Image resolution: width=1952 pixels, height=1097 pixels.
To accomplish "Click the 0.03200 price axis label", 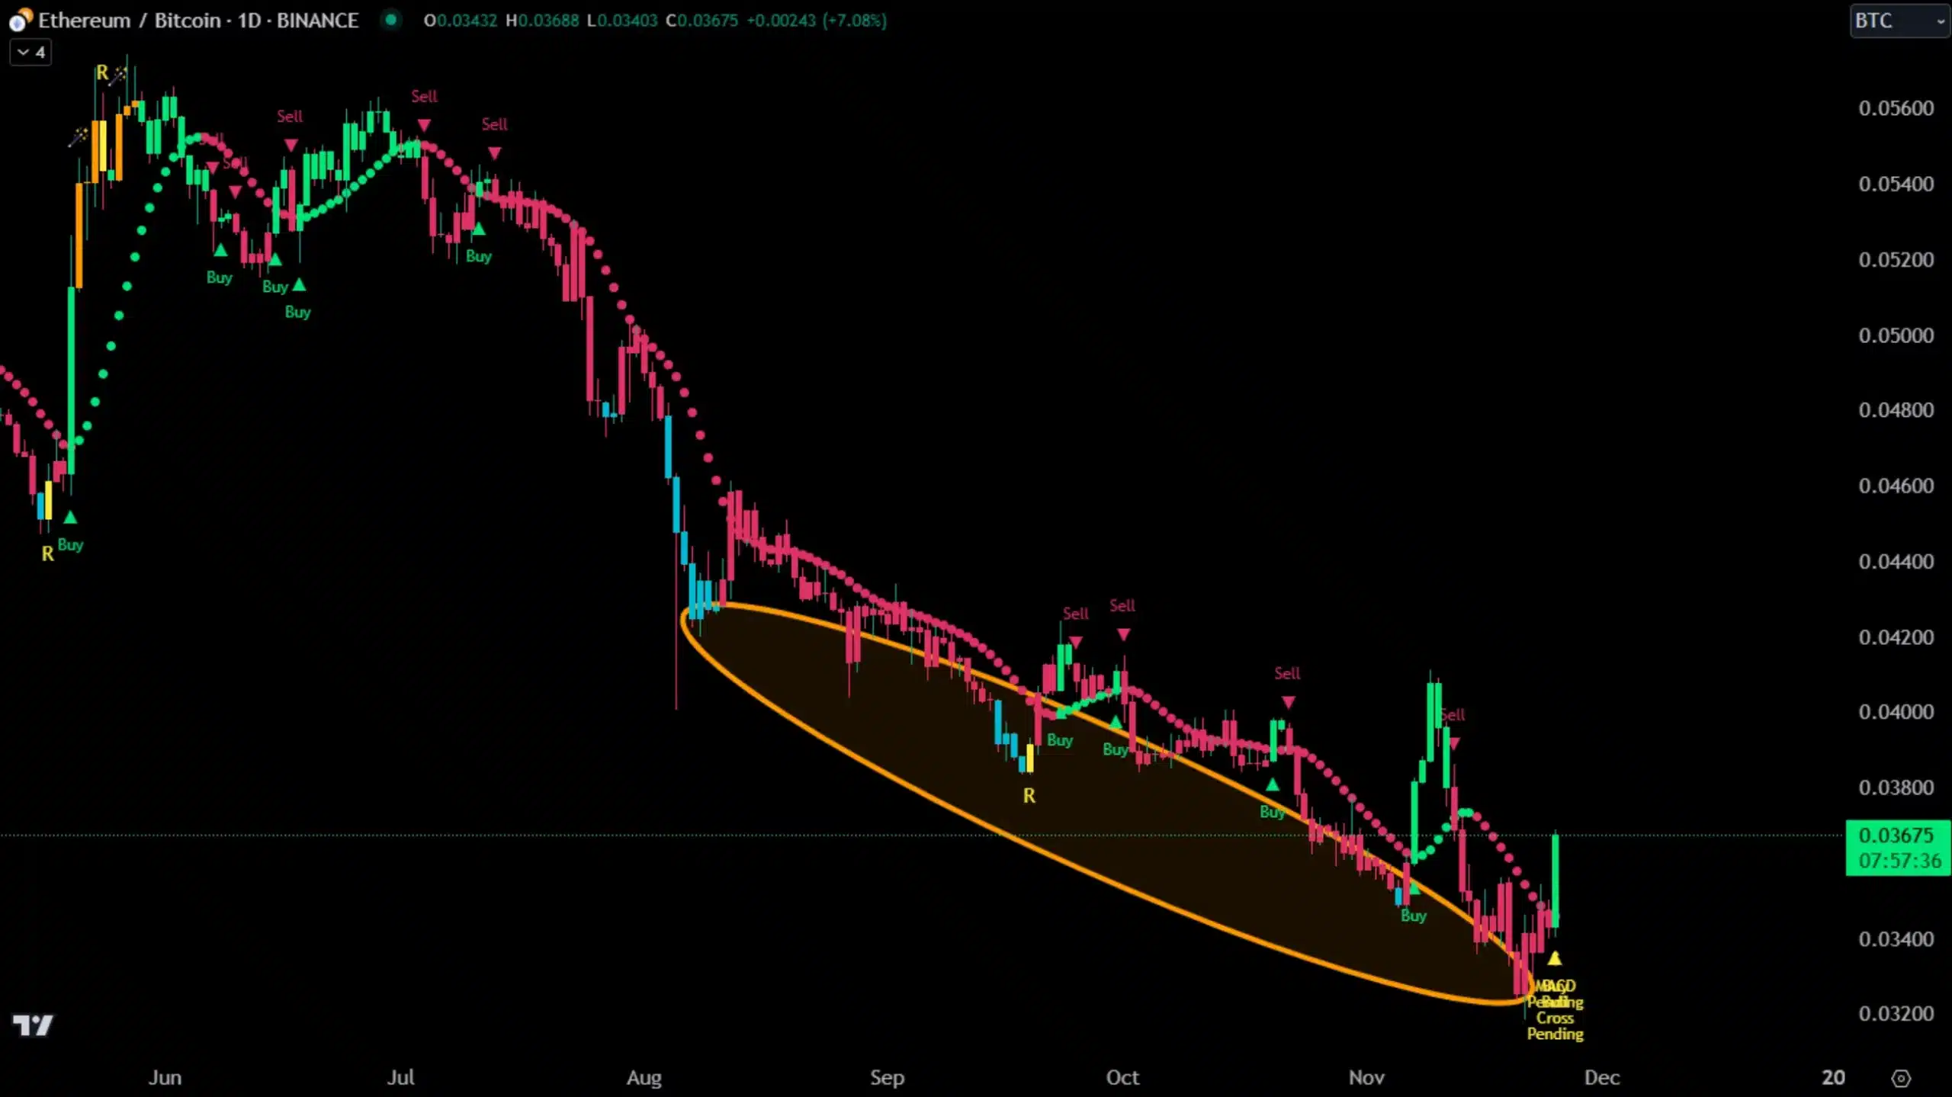I will pyautogui.click(x=1896, y=1013).
